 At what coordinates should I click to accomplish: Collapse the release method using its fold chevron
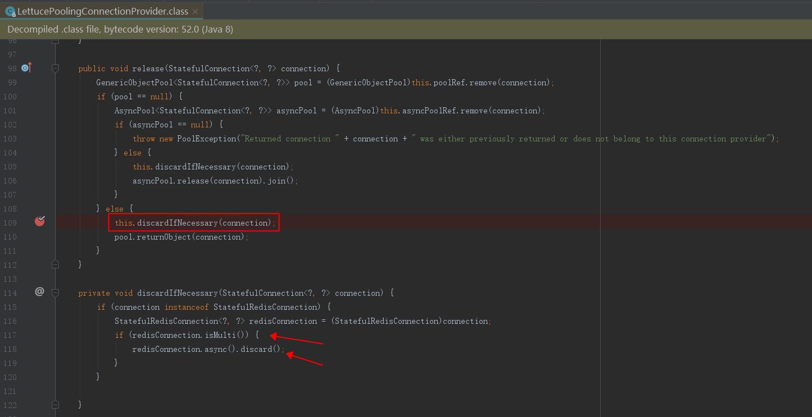(55, 68)
